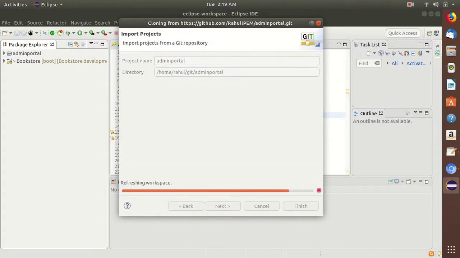Viewport: 460px width, 258px height.
Task: Select the Outline tab
Action: [x=368, y=113]
